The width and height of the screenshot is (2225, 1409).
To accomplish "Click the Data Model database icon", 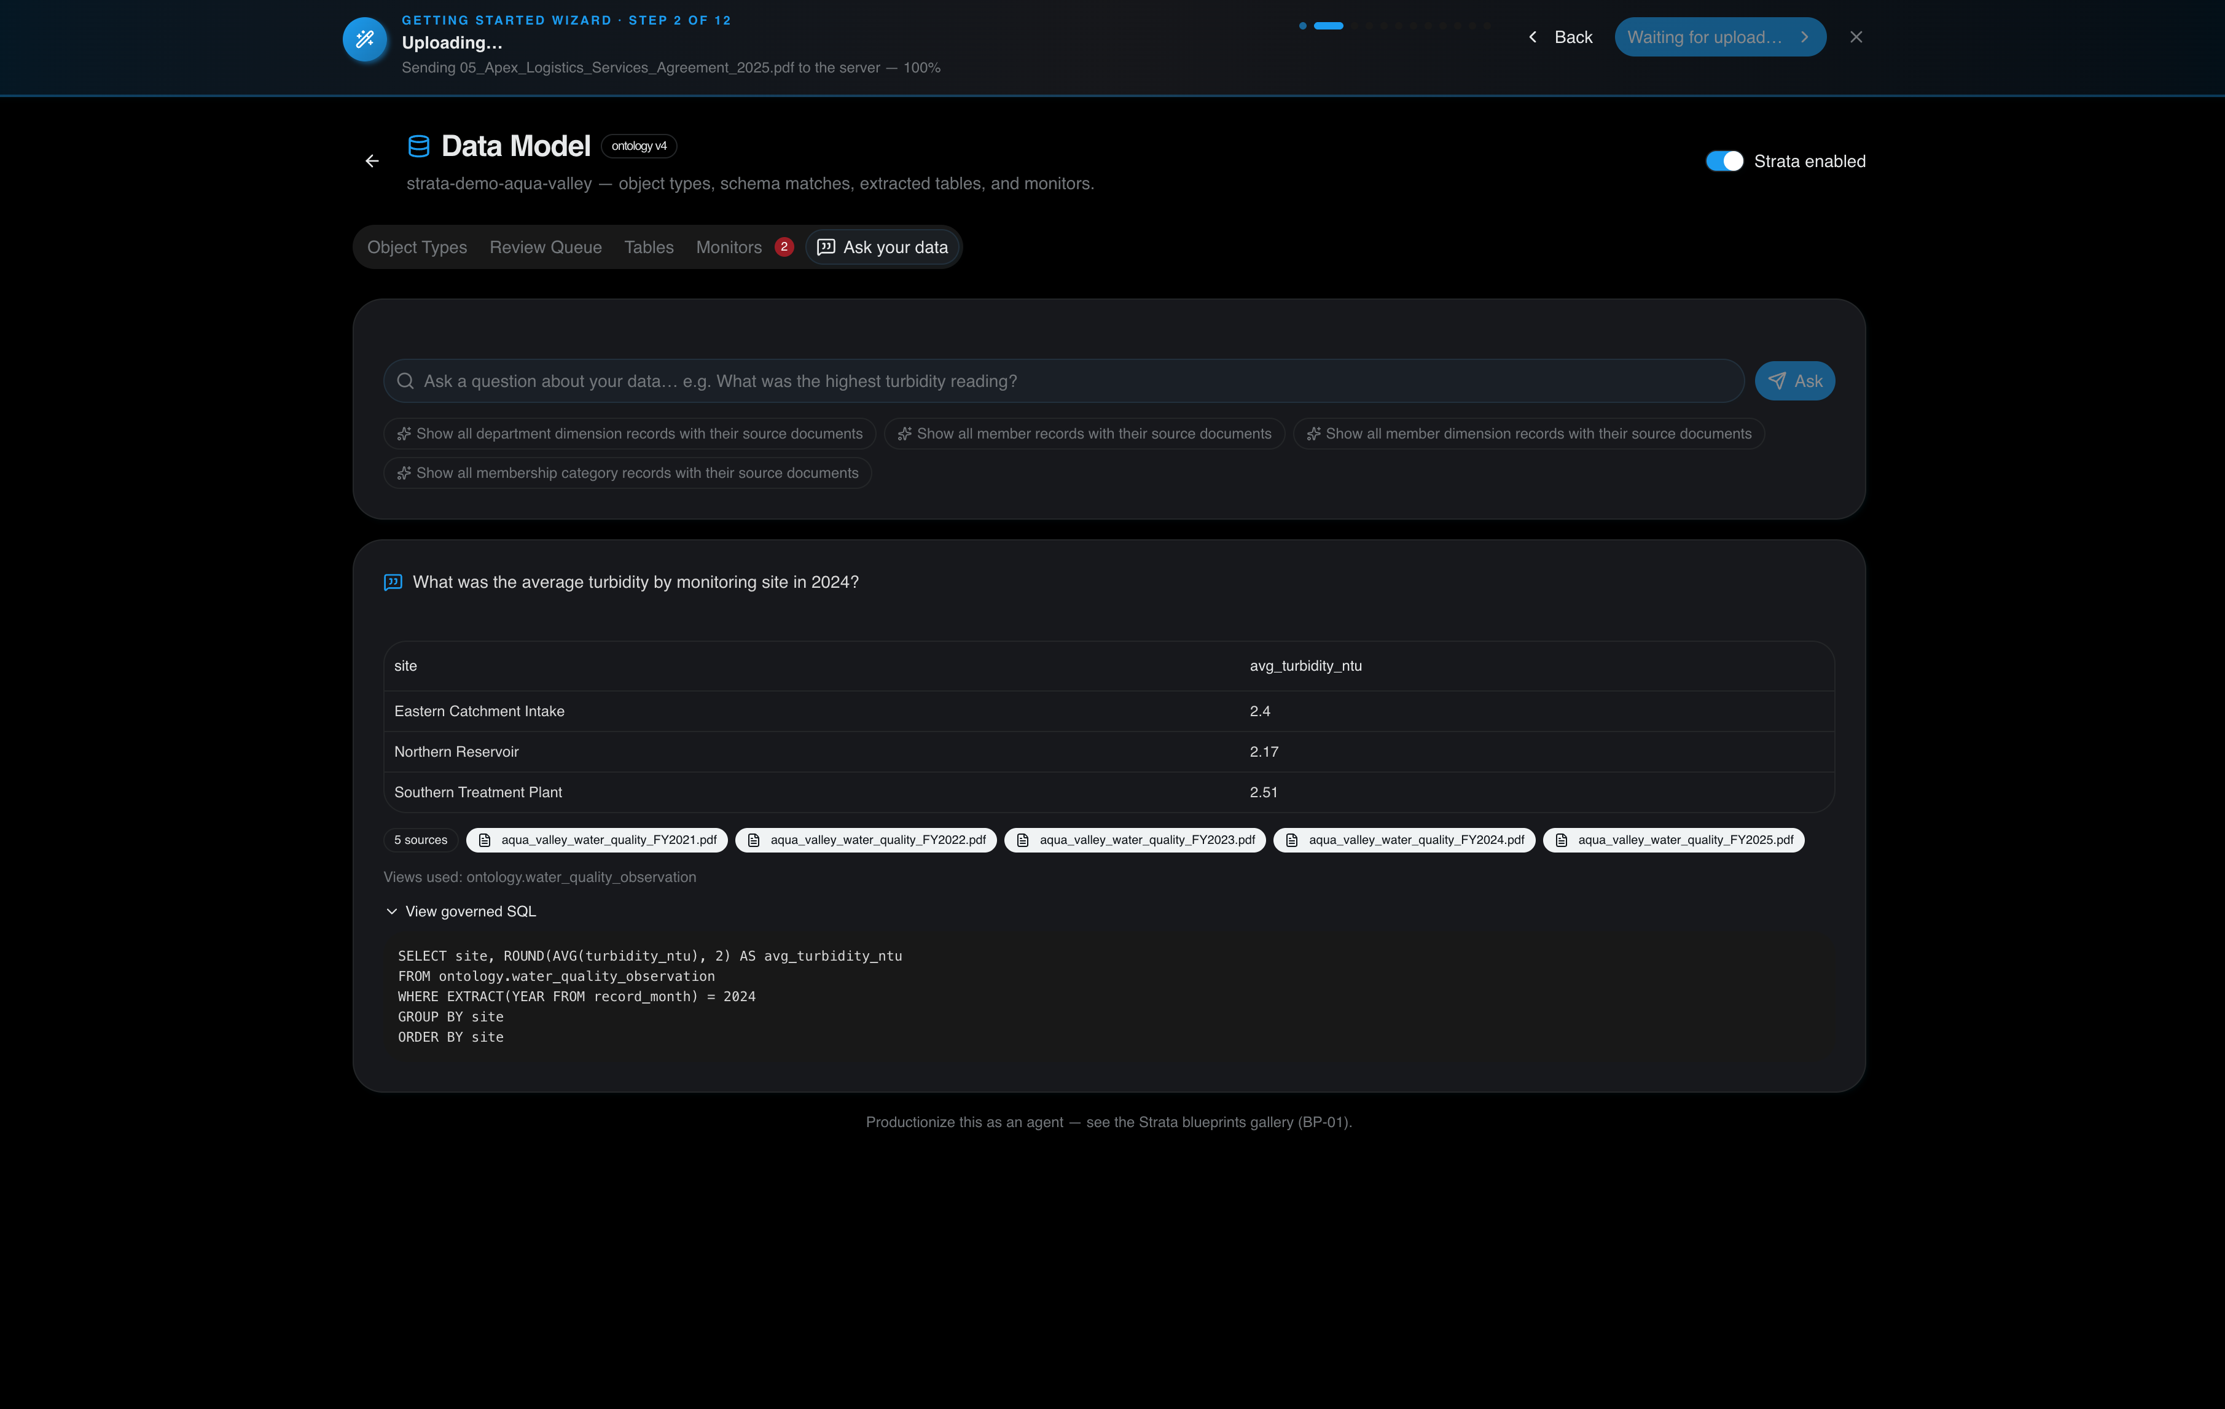I will click(x=418, y=146).
